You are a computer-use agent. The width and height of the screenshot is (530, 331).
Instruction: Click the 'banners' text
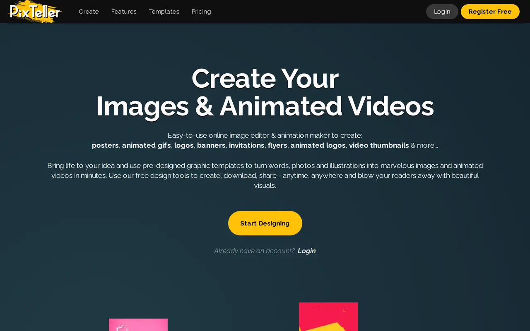(211, 145)
